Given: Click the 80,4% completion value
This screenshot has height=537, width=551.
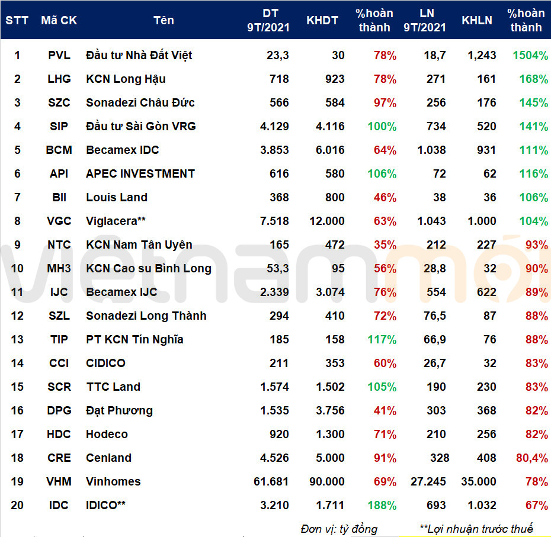Looking at the screenshot, I should (x=531, y=458).
